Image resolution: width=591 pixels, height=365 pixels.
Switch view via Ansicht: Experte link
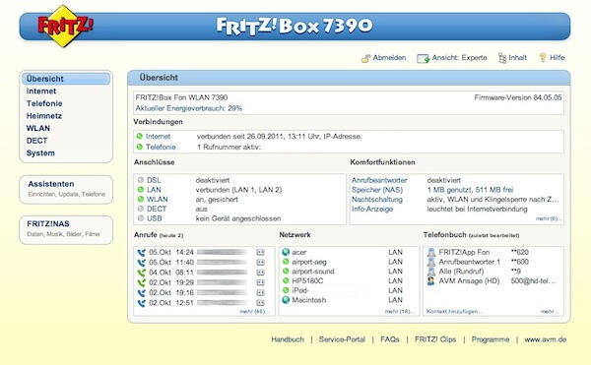click(x=459, y=58)
